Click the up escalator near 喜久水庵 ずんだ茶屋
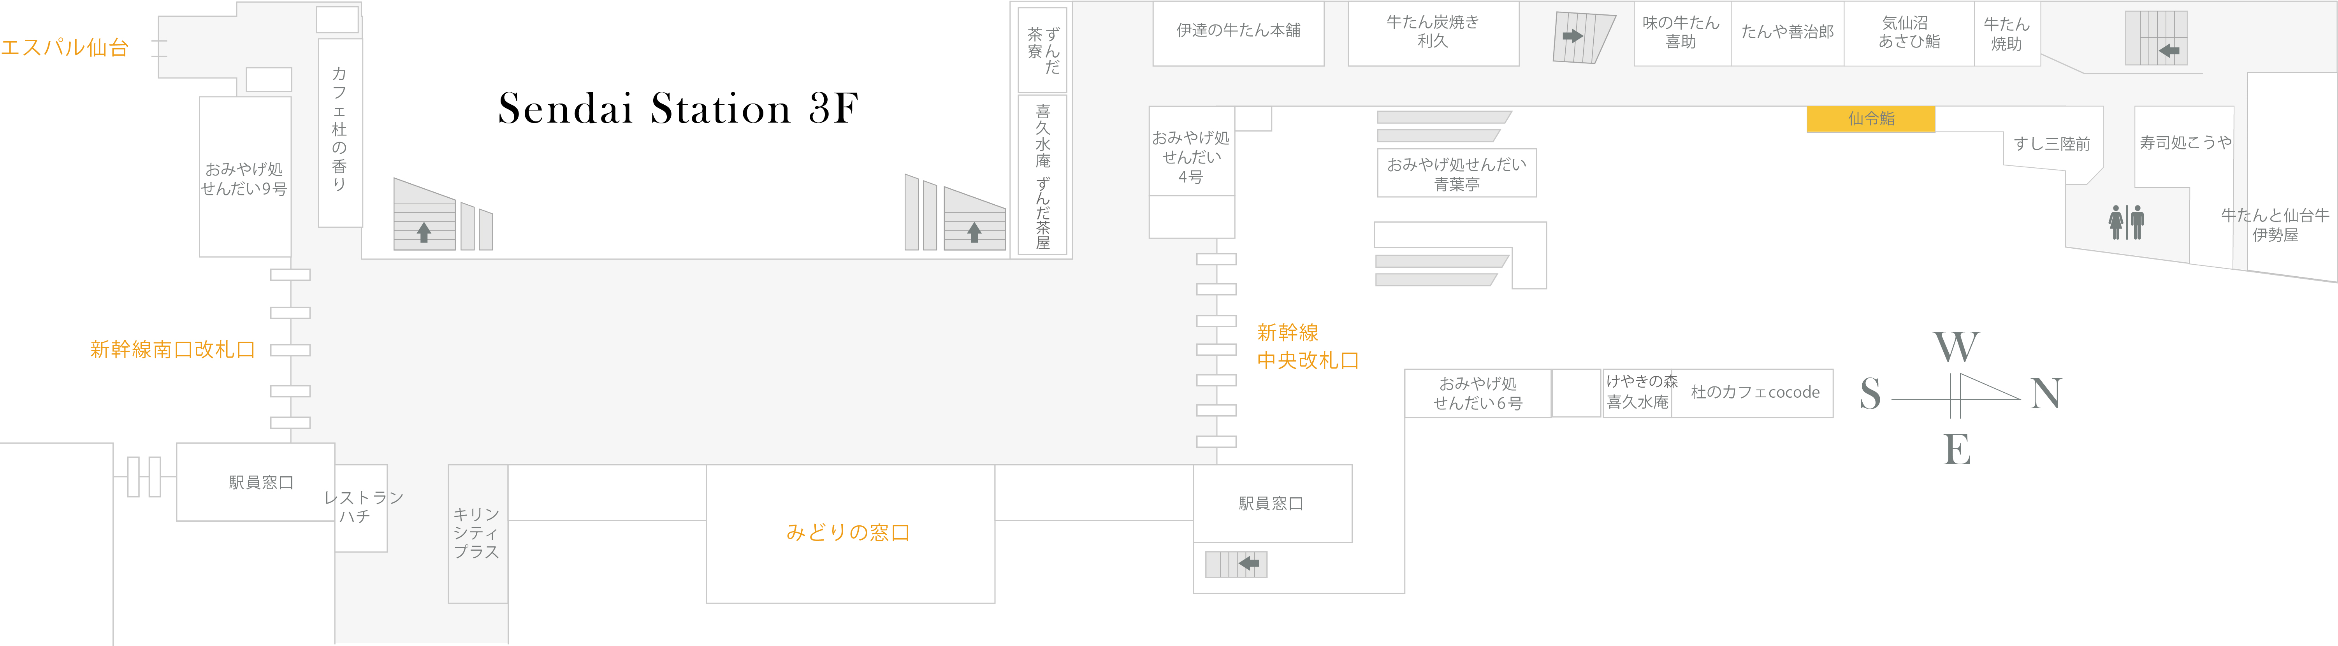This screenshot has height=646, width=2338. point(974,219)
